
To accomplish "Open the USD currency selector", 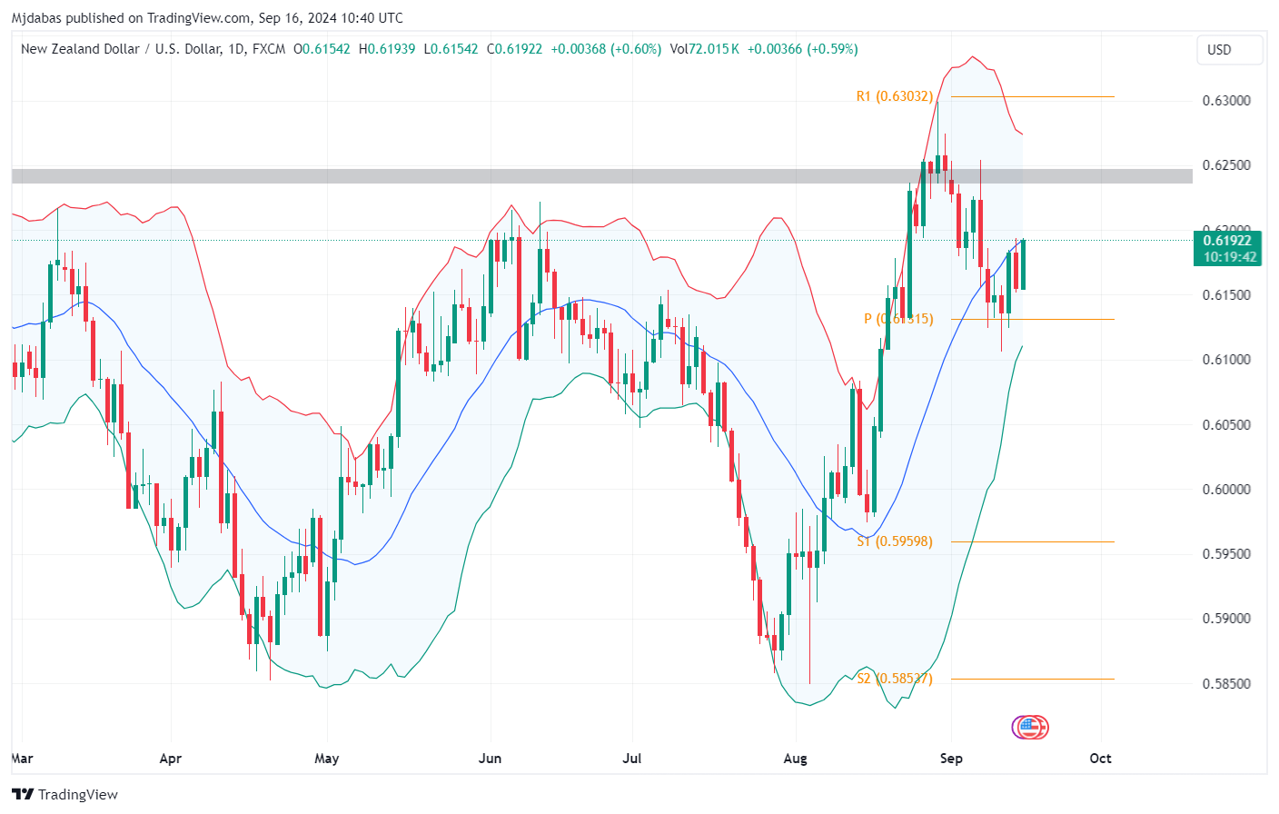I will click(x=1230, y=50).
